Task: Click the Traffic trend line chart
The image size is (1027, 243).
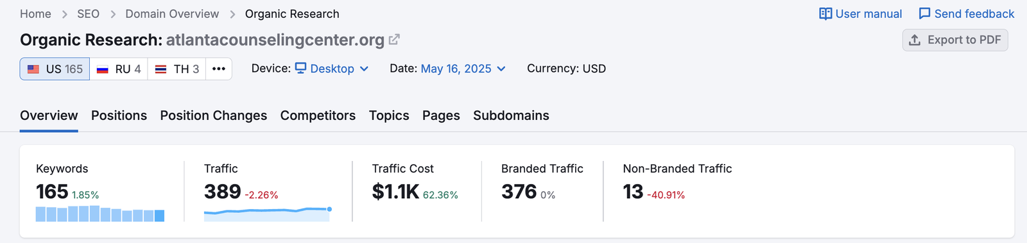Action: pyautogui.click(x=268, y=214)
